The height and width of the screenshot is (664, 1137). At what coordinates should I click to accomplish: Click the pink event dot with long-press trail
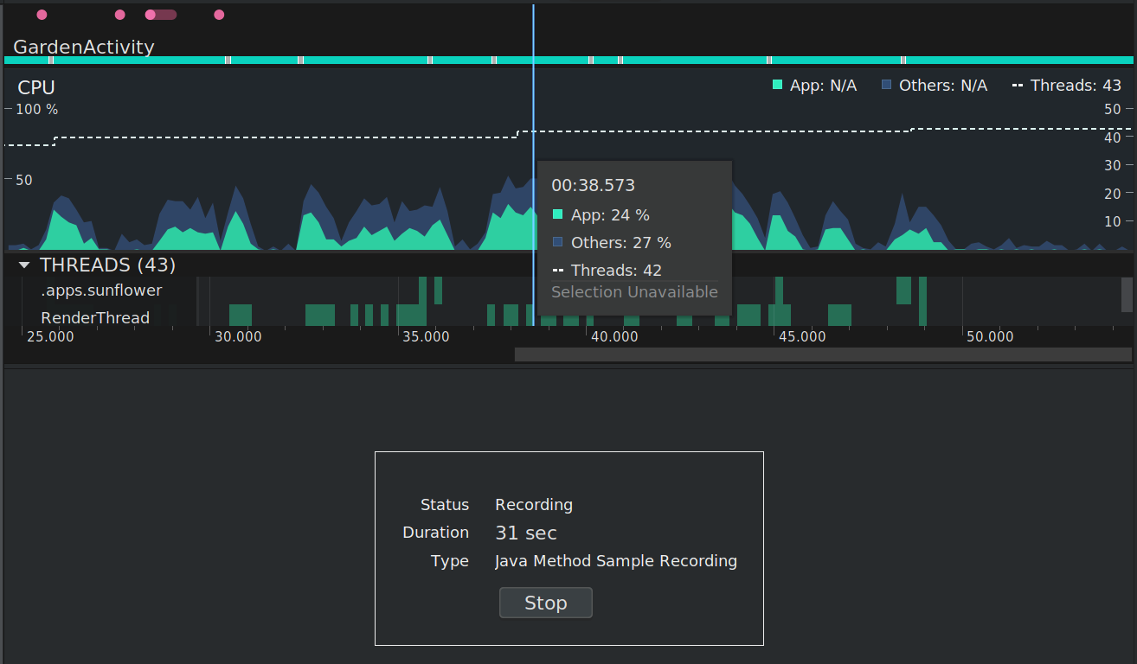click(x=151, y=15)
